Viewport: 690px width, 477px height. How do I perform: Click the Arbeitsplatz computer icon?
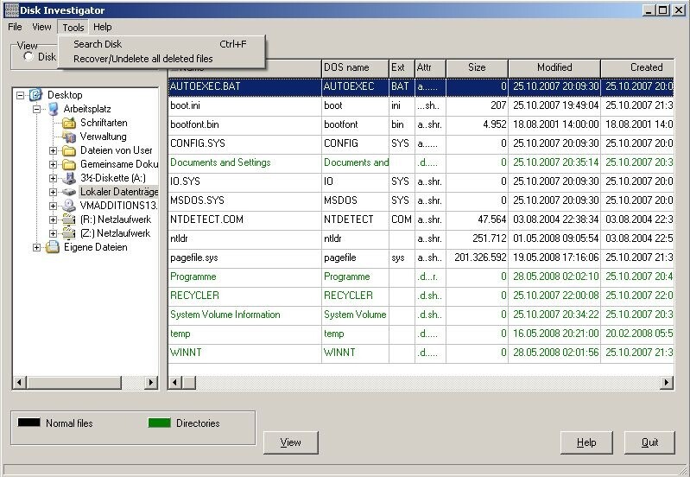click(x=54, y=109)
